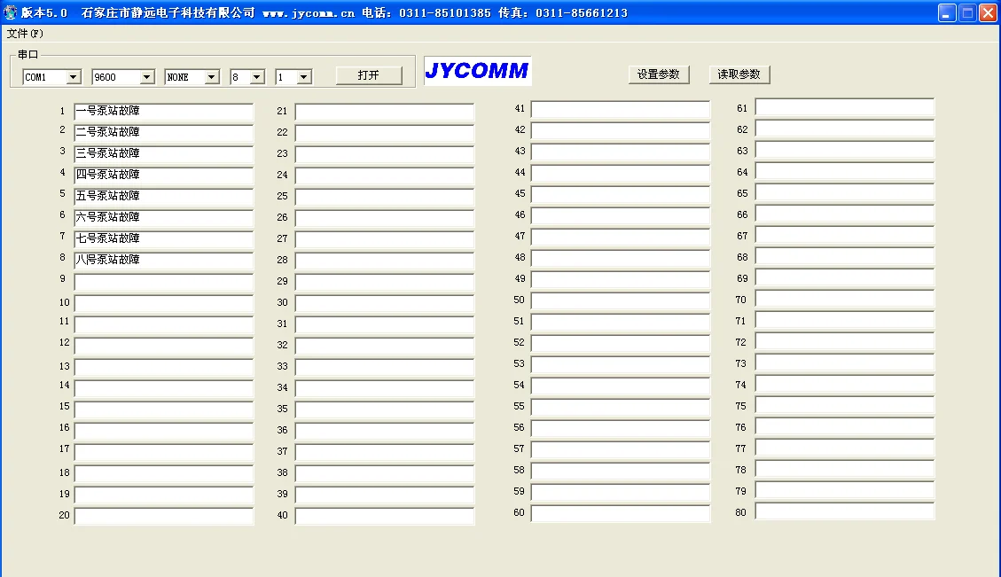Click empty input field number 76

pos(845,426)
